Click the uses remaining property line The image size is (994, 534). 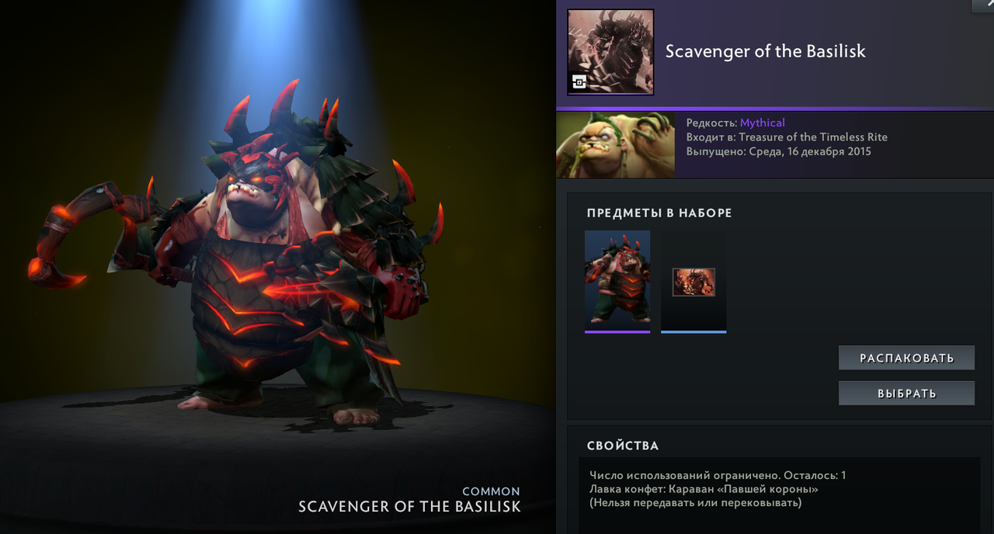[718, 475]
